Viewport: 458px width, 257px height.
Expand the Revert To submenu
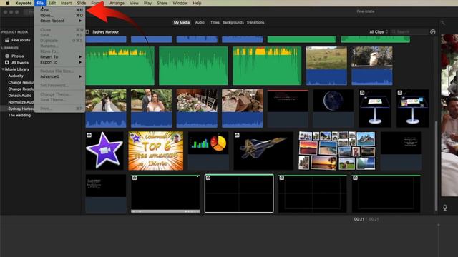[x=59, y=57]
